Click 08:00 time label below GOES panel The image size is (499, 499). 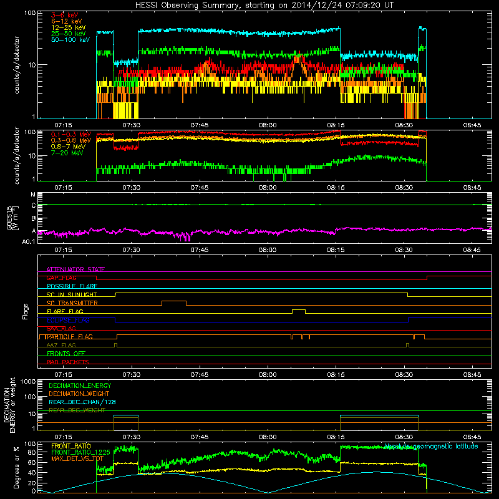tap(268, 250)
